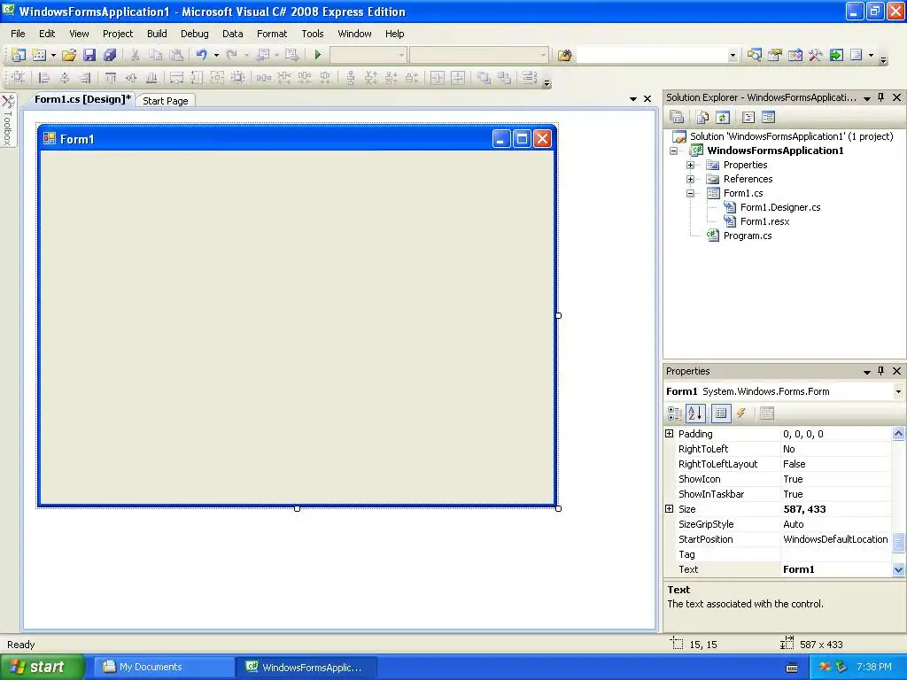Screen dimensions: 907x680
Task: Select the Form1.cs [Design] tab
Action: pyautogui.click(x=82, y=99)
